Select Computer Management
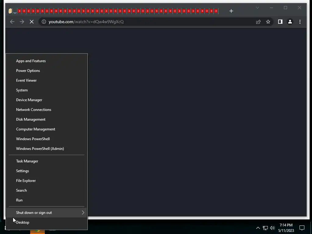This screenshot has width=312, height=234. pyautogui.click(x=47, y=129)
